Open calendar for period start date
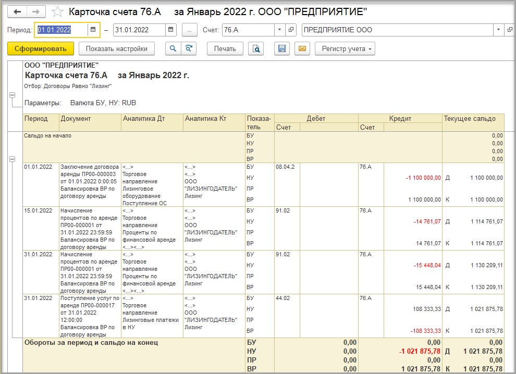This screenshot has height=374, width=516. click(x=93, y=30)
